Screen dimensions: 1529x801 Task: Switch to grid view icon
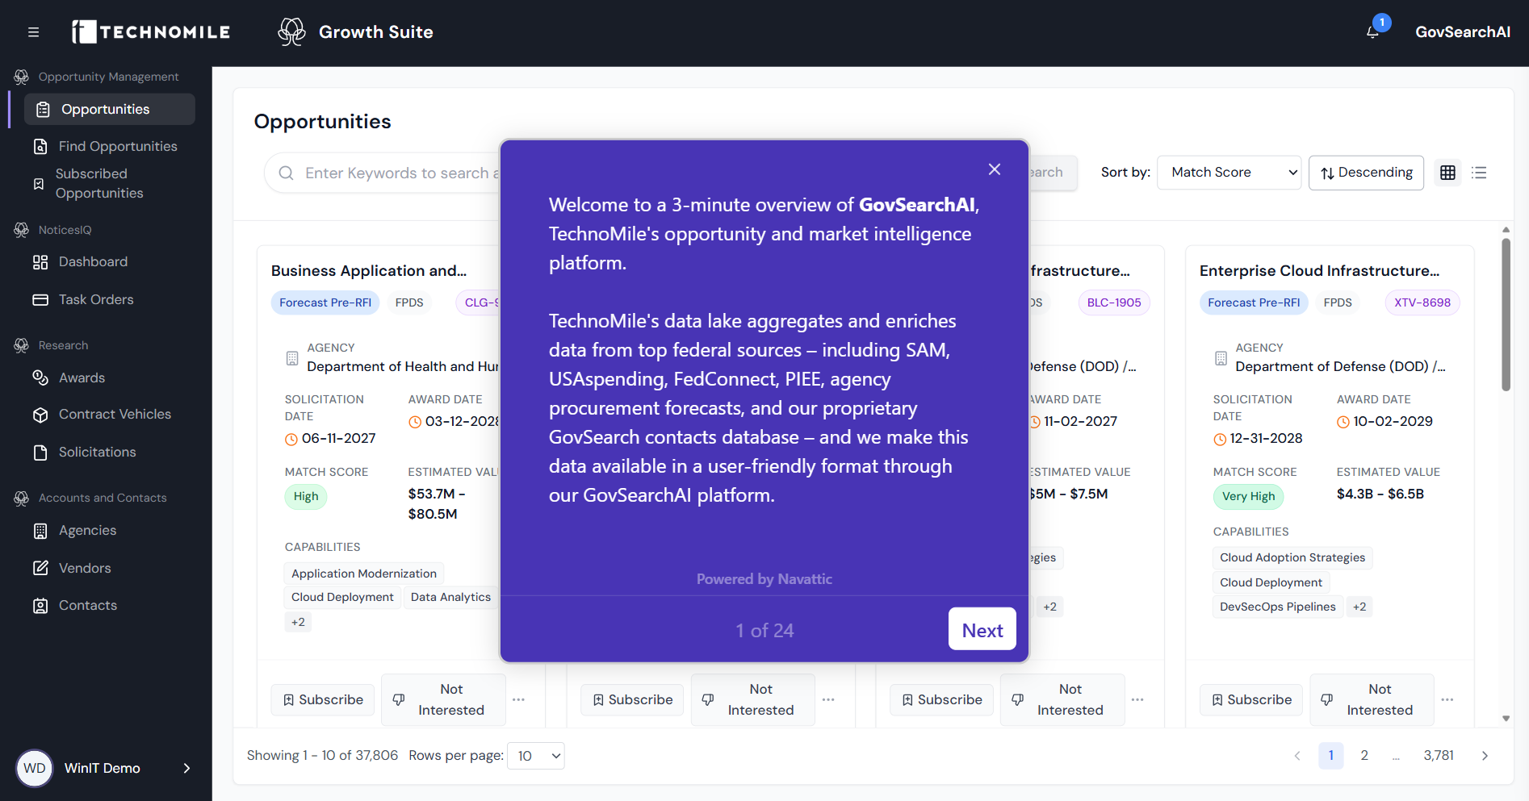coord(1447,173)
